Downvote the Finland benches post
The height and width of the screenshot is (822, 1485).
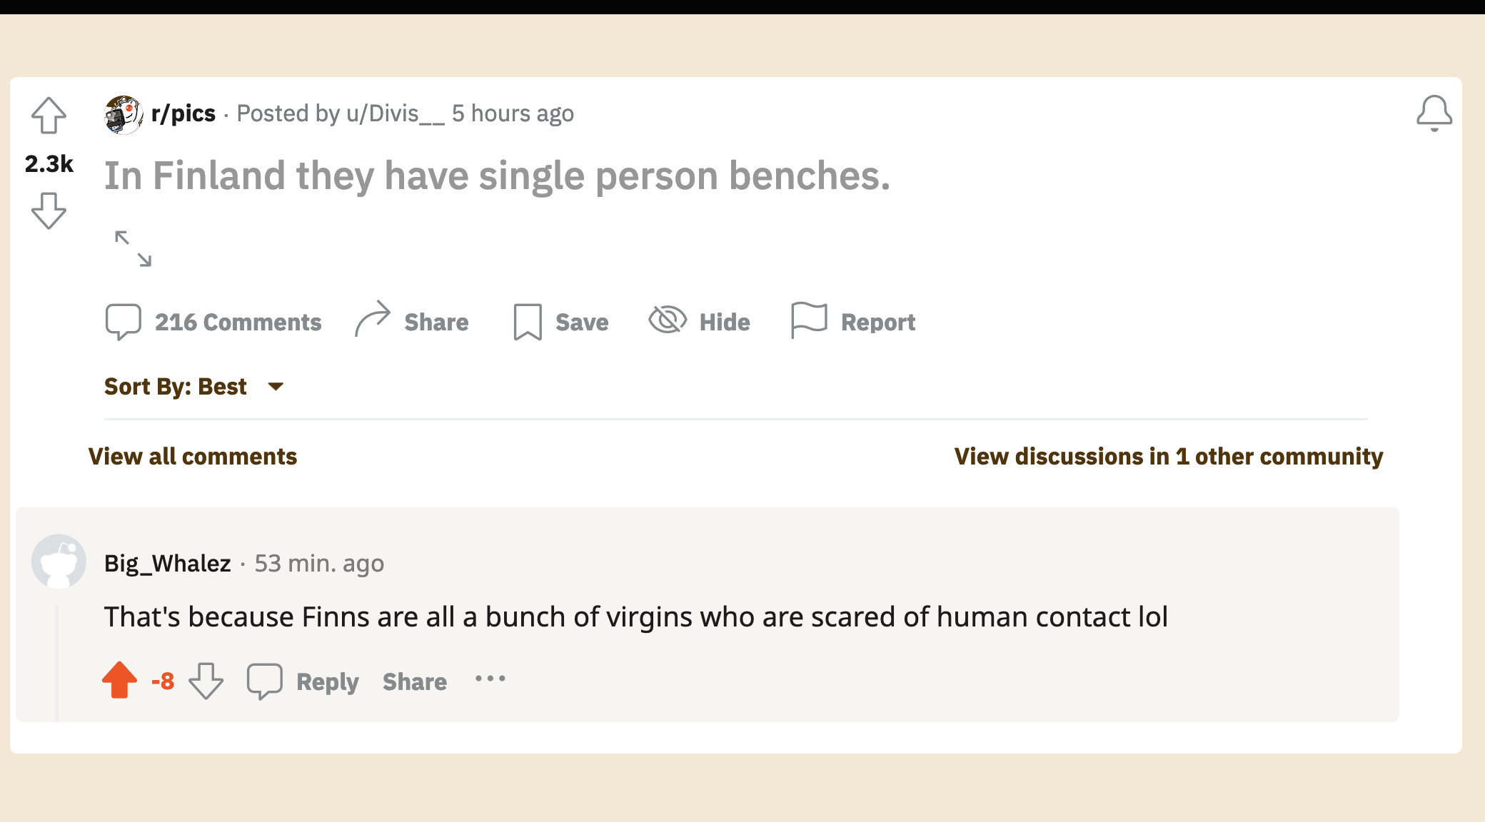click(49, 210)
